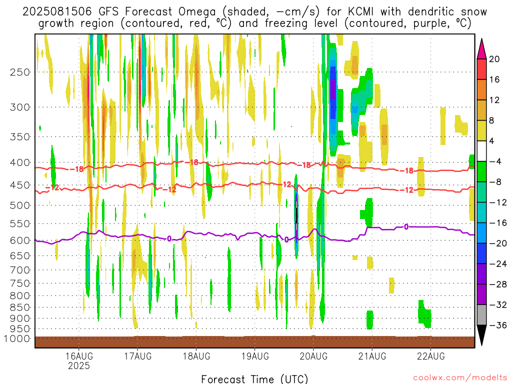The width and height of the screenshot is (512, 384).
Task: Pick the black arrow cap below -36 on colorbar
Action: pos(481,335)
